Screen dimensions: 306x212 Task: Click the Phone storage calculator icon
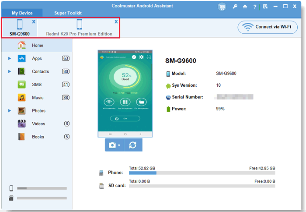point(101,173)
